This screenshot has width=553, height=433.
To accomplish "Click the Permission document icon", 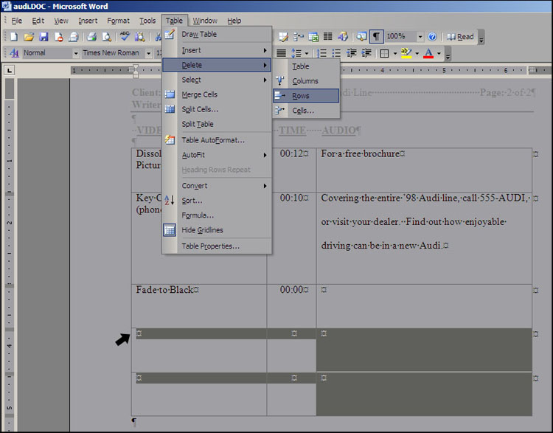I will click(x=58, y=37).
